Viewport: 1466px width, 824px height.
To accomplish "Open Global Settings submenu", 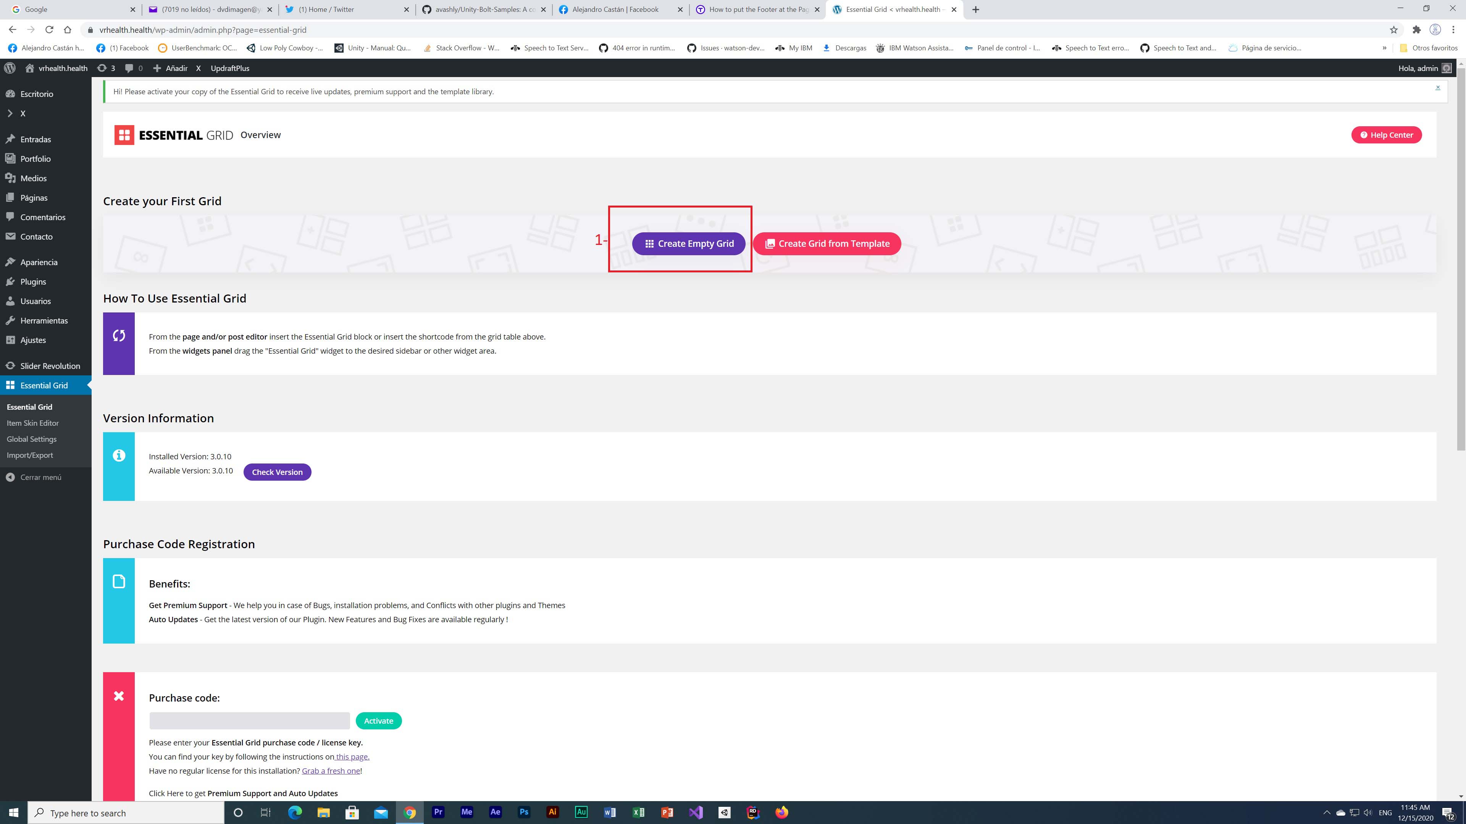I will pyautogui.click(x=32, y=439).
